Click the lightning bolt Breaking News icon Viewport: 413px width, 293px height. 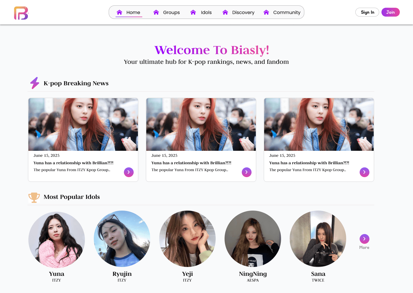coord(35,83)
